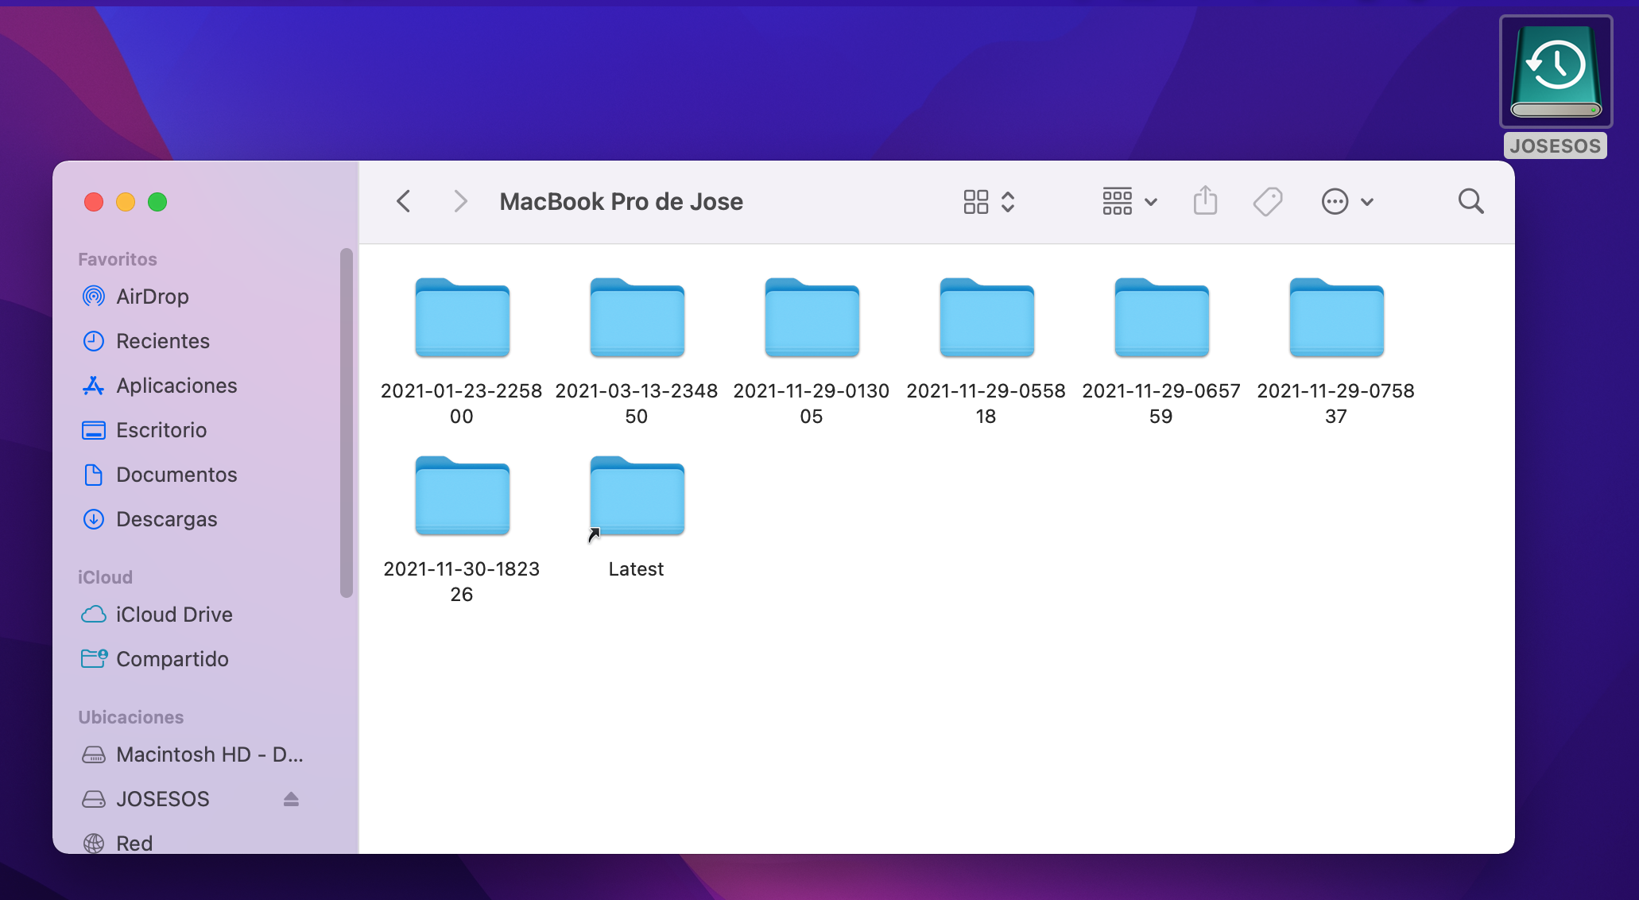
Task: Open the ellipsis action menu
Action: click(x=1346, y=201)
